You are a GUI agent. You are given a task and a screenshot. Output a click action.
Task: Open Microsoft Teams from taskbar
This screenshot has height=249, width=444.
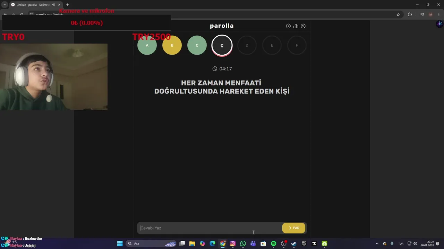(x=253, y=243)
